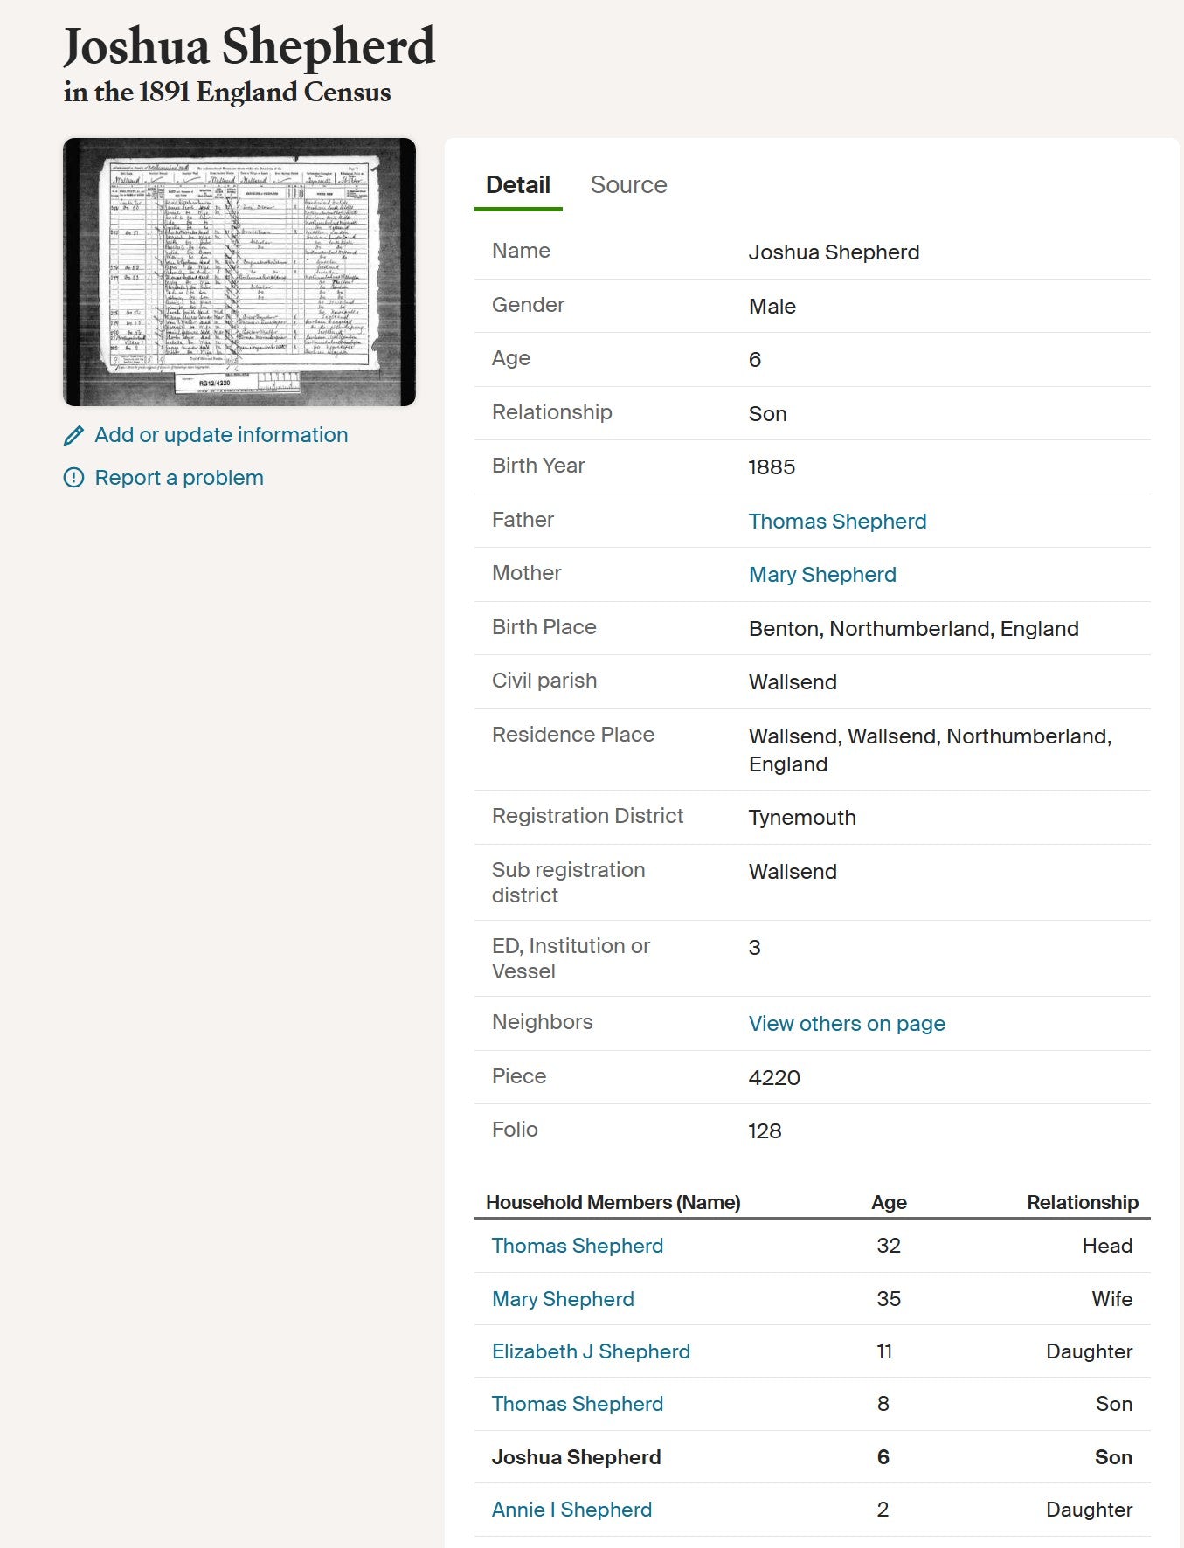
Task: Open Annie I Shepherd's household entry
Action: pyautogui.click(x=571, y=1510)
